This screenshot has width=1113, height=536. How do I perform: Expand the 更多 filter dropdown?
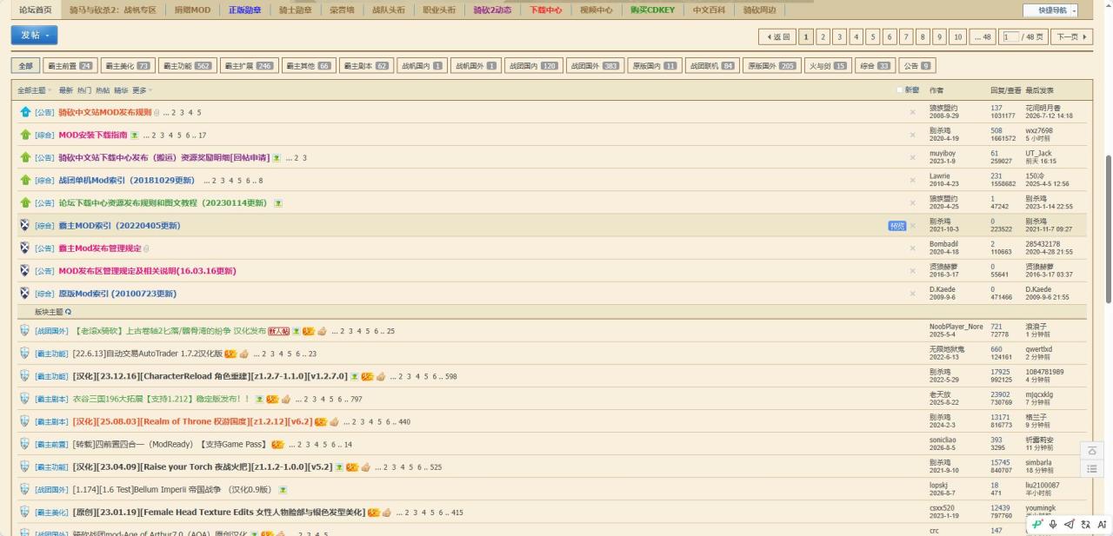[142, 90]
